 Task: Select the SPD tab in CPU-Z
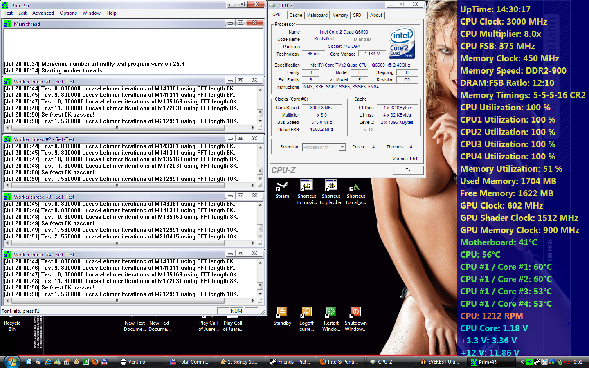tap(357, 15)
